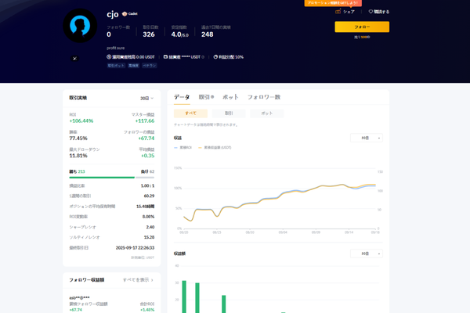The width and height of the screenshot is (470, 313).
Task: Click the Cadet rank badge icon
Action: [x=124, y=14]
